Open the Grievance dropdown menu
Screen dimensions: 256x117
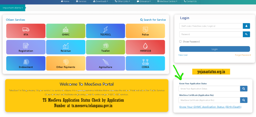pyautogui.click(x=144, y=1)
